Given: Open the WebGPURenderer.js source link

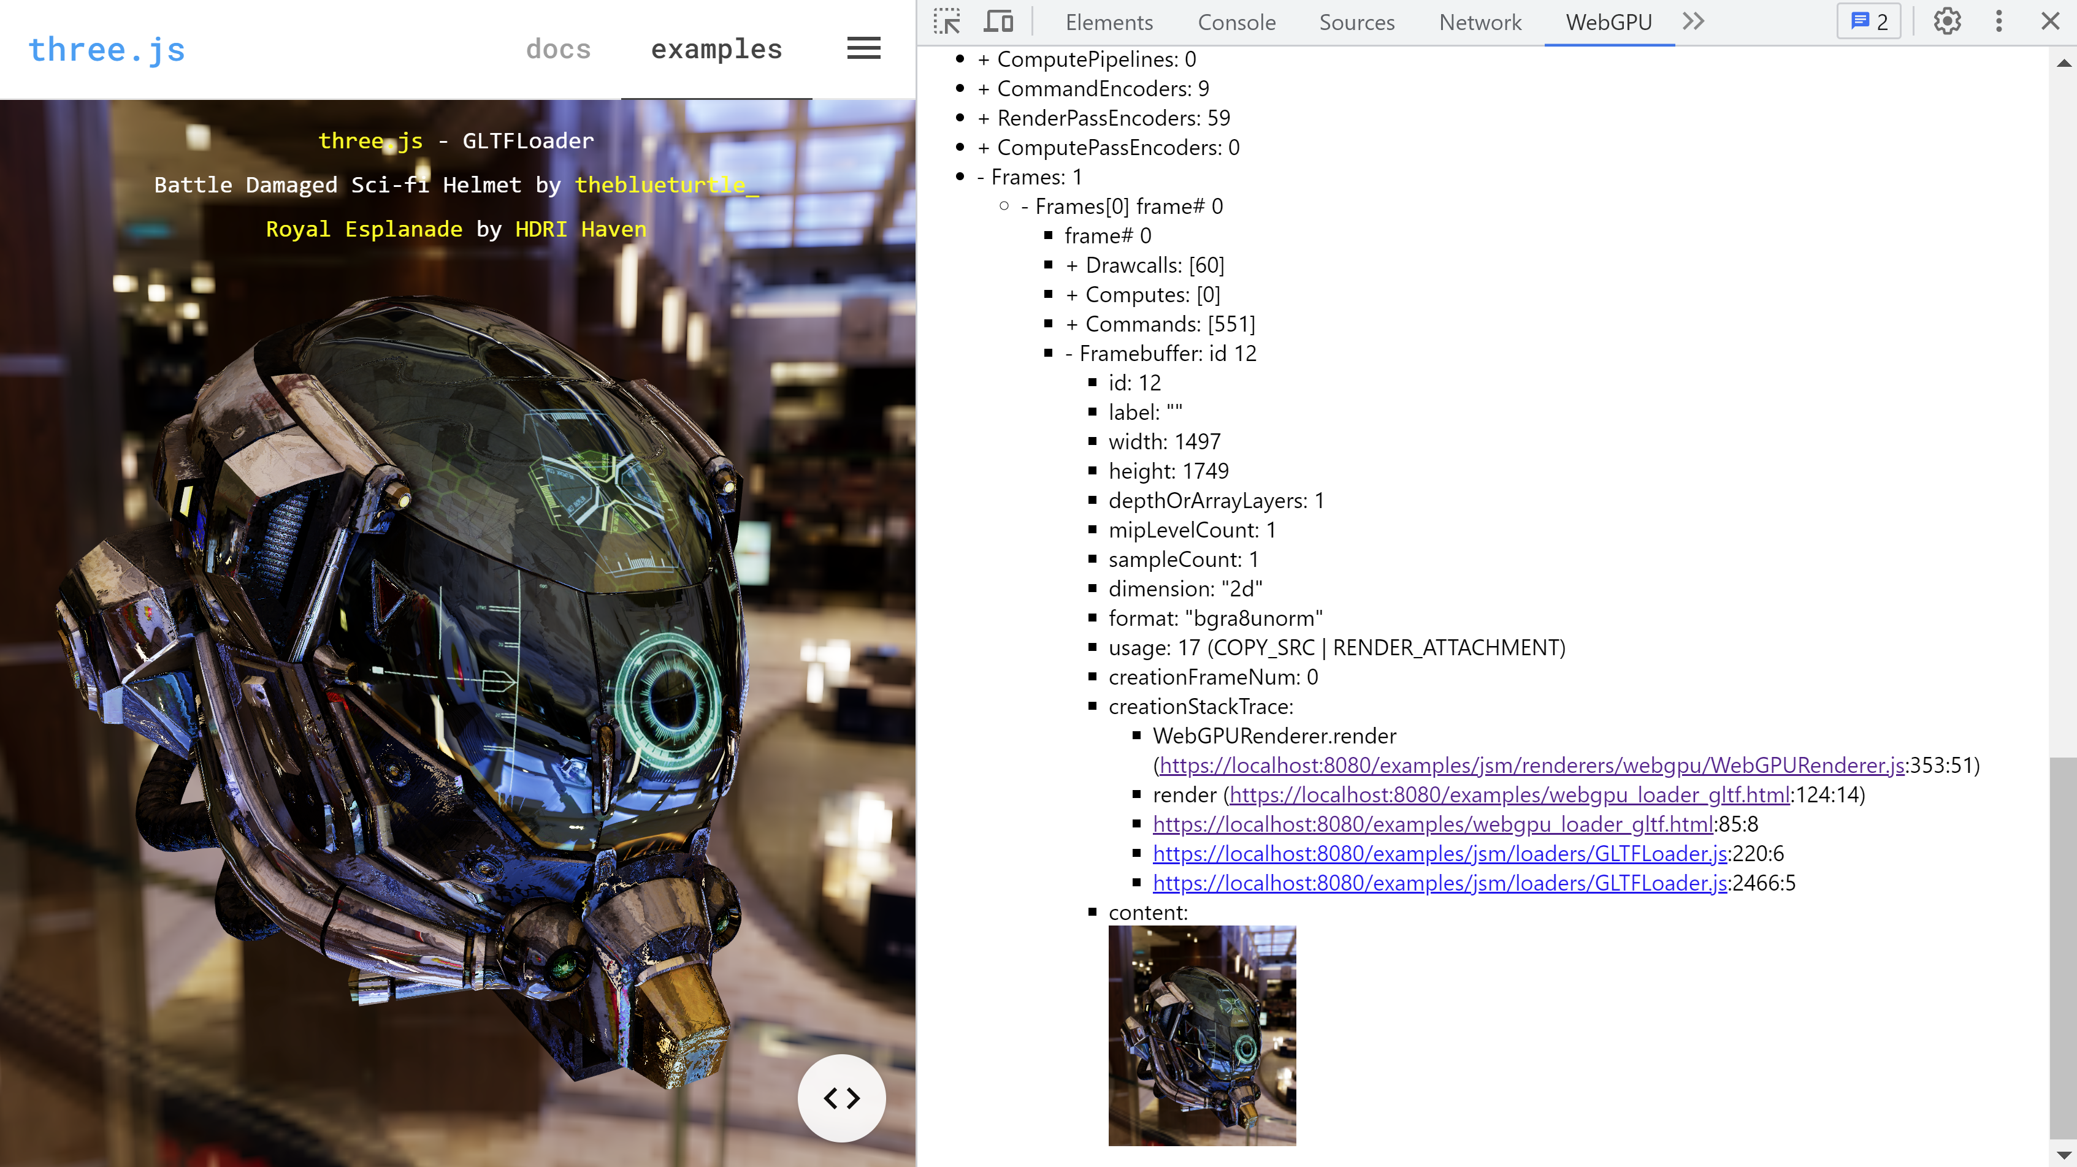Looking at the screenshot, I should pyautogui.click(x=1532, y=765).
